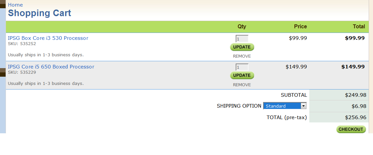Screen dimensions: 373x155
Task: Click quantity field for Core i3 530
Action: tap(242, 39)
